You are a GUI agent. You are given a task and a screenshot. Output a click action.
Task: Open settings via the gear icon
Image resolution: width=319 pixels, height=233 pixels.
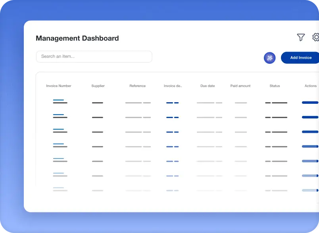tap(316, 37)
